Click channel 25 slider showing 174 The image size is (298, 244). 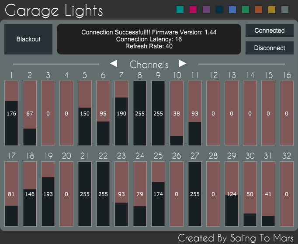(158, 194)
